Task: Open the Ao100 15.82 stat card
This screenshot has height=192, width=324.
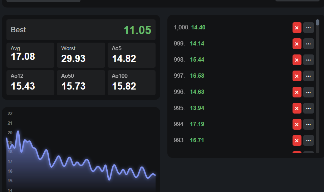Action: pos(132,83)
